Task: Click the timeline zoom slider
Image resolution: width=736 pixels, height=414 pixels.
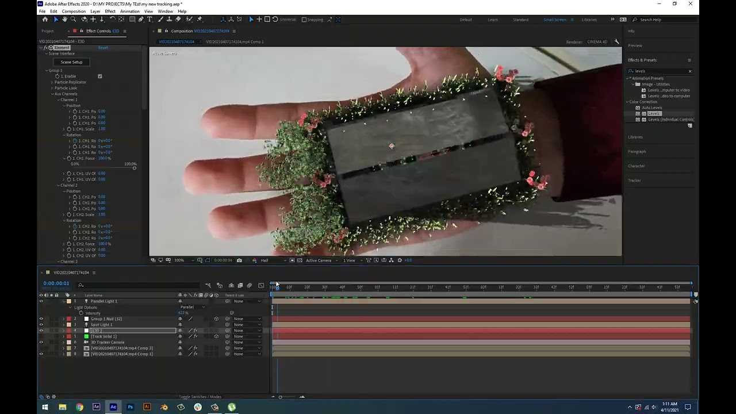Action: pyautogui.click(x=280, y=397)
